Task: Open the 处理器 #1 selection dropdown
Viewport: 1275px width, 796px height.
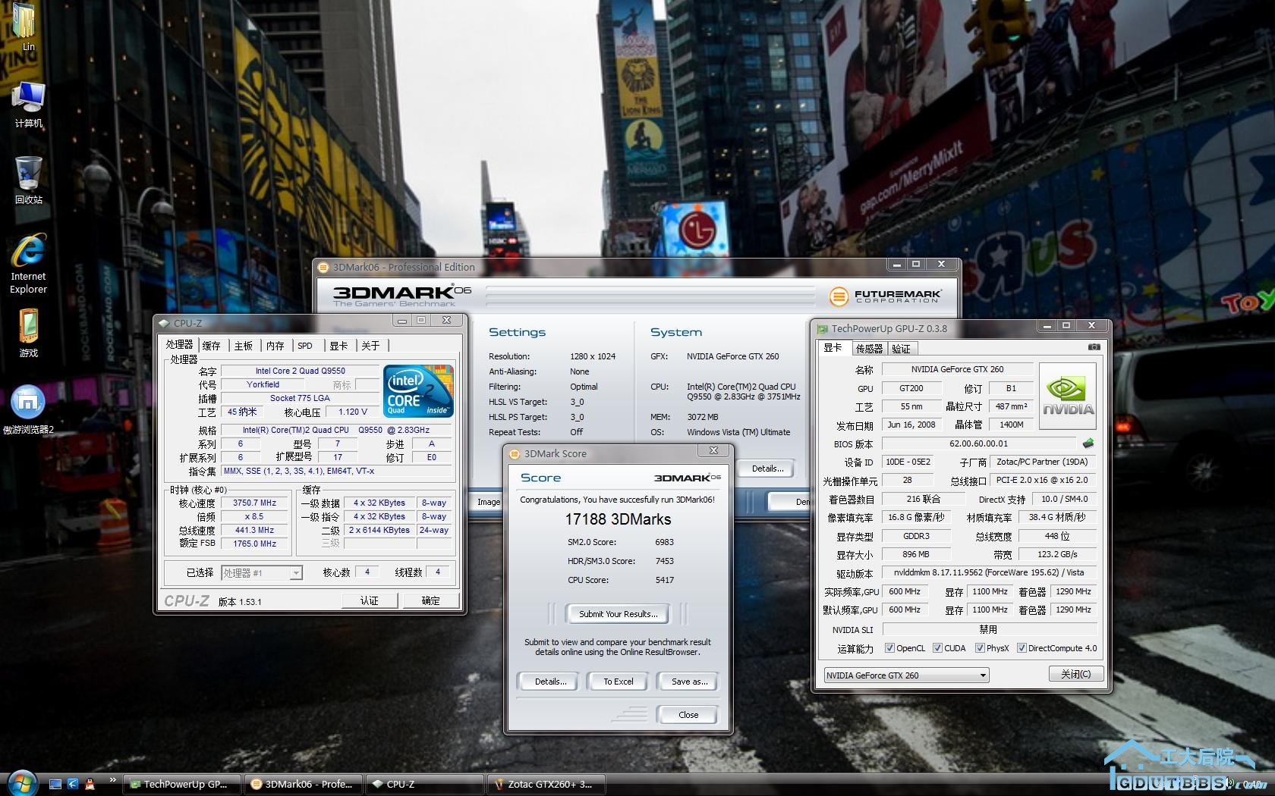Action: coord(262,573)
